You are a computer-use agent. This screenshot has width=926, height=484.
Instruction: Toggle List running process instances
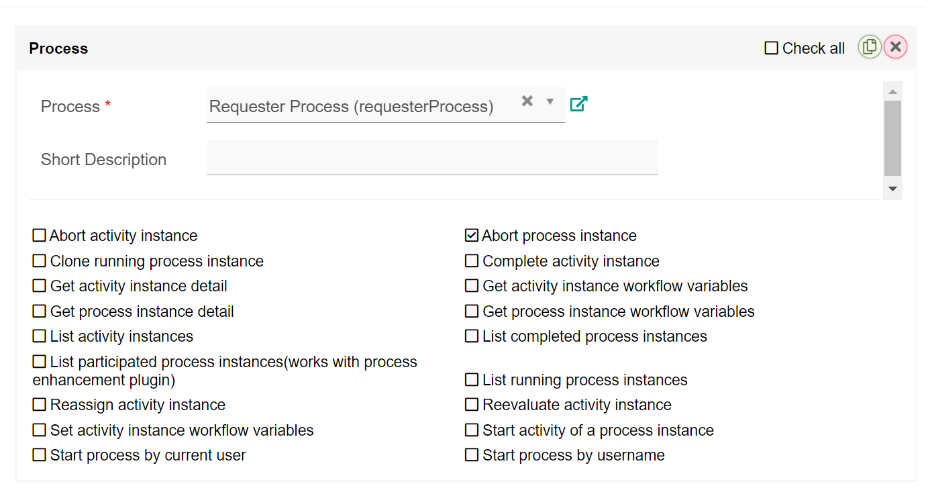[472, 380]
